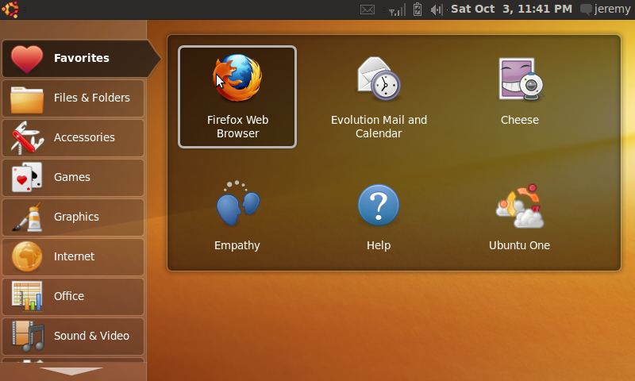Screen dimensions: 635x381
Task: Open the clock showing Sat Oct 3
Action: click(511, 9)
